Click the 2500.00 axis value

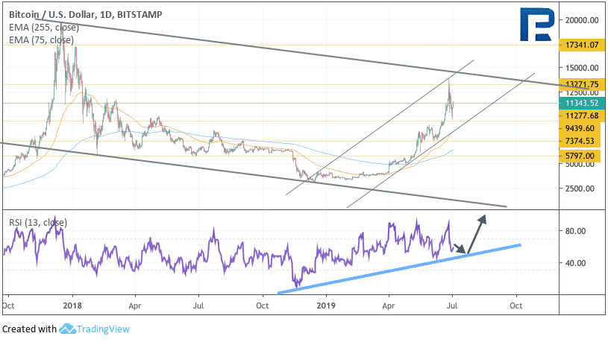[x=580, y=189]
